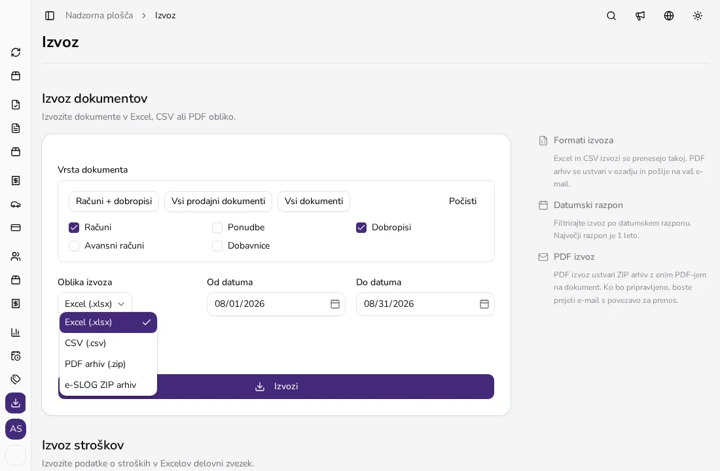Open the calendar picker in the Od datuma field
720x471 pixels.
pyautogui.click(x=335, y=304)
